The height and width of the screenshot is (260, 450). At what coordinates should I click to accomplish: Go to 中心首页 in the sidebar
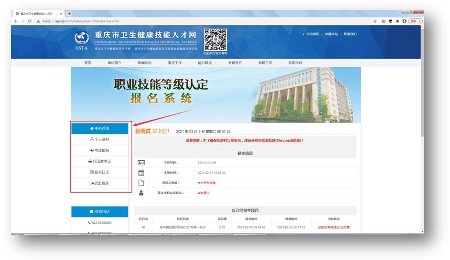coord(100,128)
